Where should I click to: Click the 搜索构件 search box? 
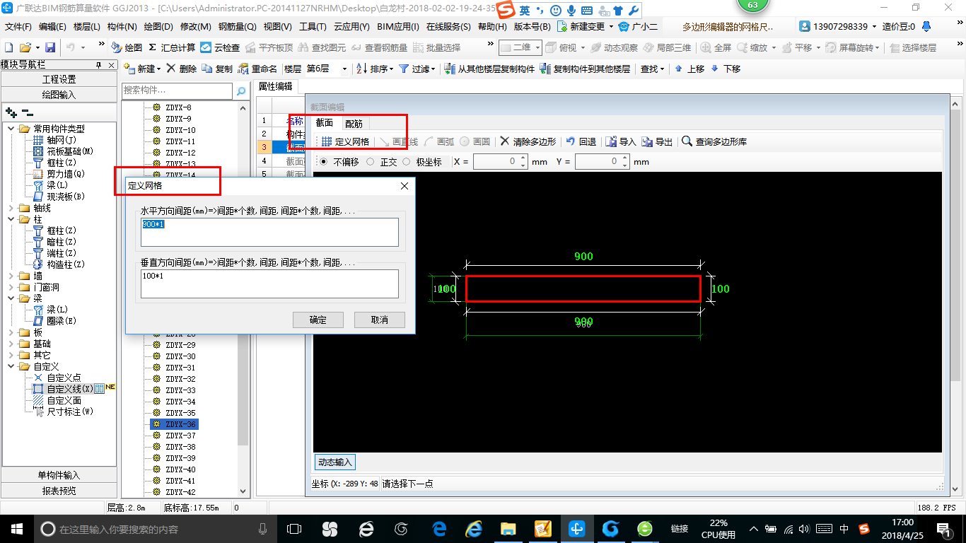coord(177,90)
